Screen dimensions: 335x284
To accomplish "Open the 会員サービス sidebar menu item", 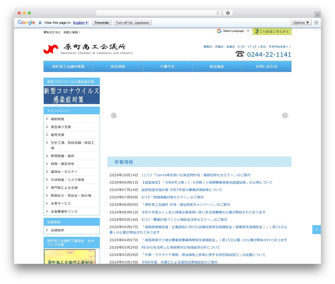I will pos(61,203).
